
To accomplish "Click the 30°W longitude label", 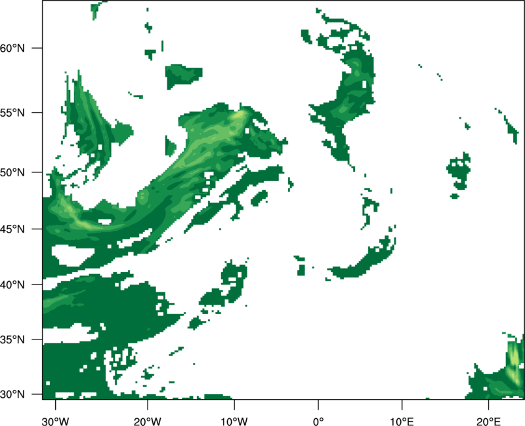I will [55, 421].
